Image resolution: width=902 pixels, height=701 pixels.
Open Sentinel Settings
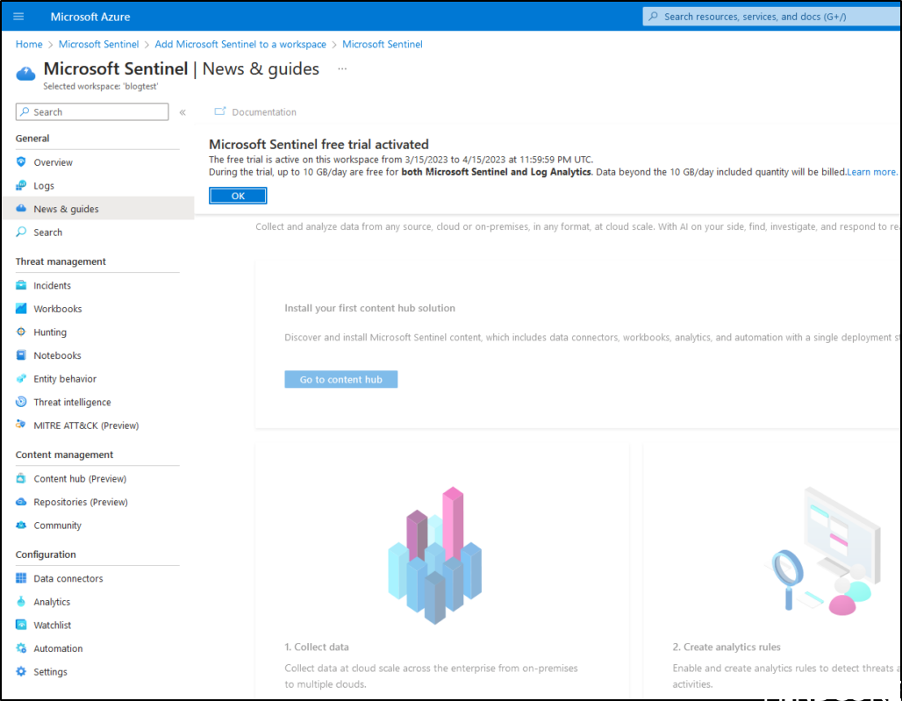[48, 671]
